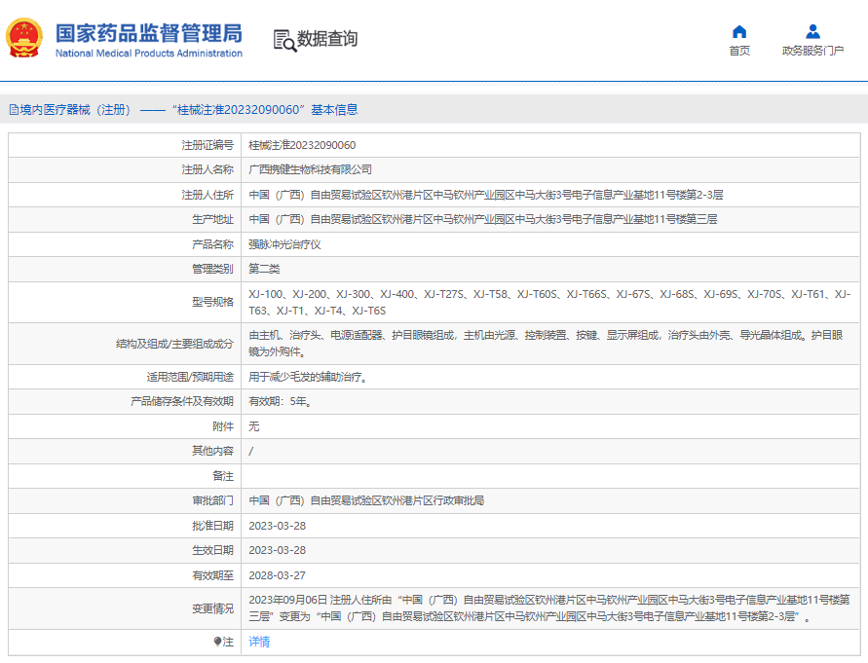Click 国家药品监督管理局 site title
Viewport: 868px width, 663px height.
click(149, 33)
